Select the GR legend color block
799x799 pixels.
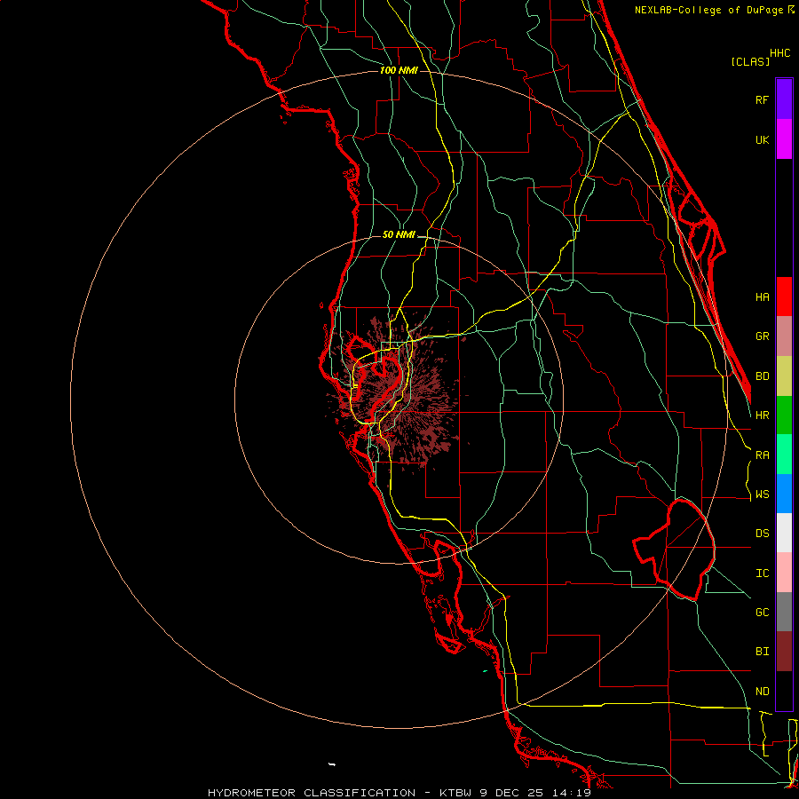[x=784, y=336]
